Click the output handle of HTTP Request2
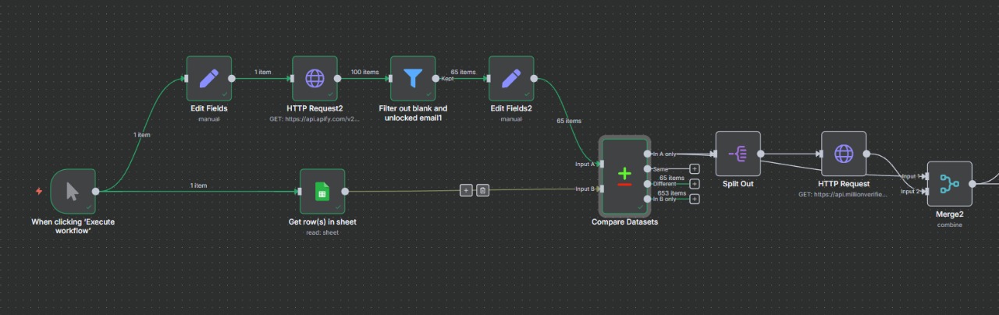This screenshot has width=999, height=315. click(x=337, y=78)
